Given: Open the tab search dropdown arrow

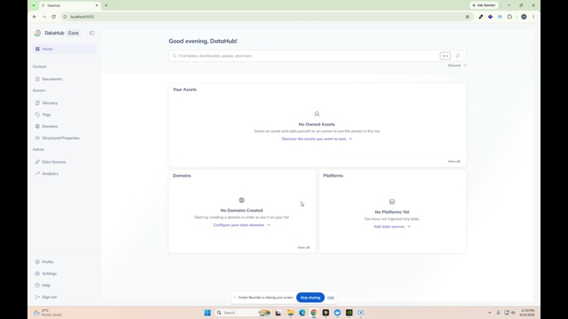Looking at the screenshot, I should click(33, 6).
